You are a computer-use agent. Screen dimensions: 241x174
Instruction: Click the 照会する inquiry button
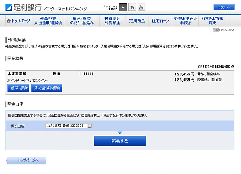[x=120, y=141]
